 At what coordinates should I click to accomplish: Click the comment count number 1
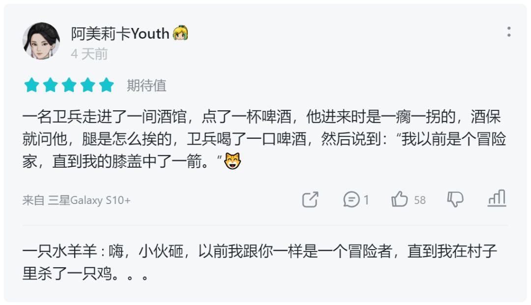(366, 200)
